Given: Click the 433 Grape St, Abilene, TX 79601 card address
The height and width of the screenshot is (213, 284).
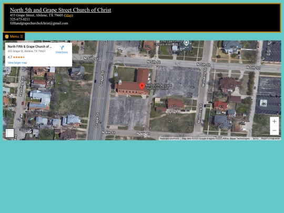Looking at the screenshot, I should click(27, 51).
